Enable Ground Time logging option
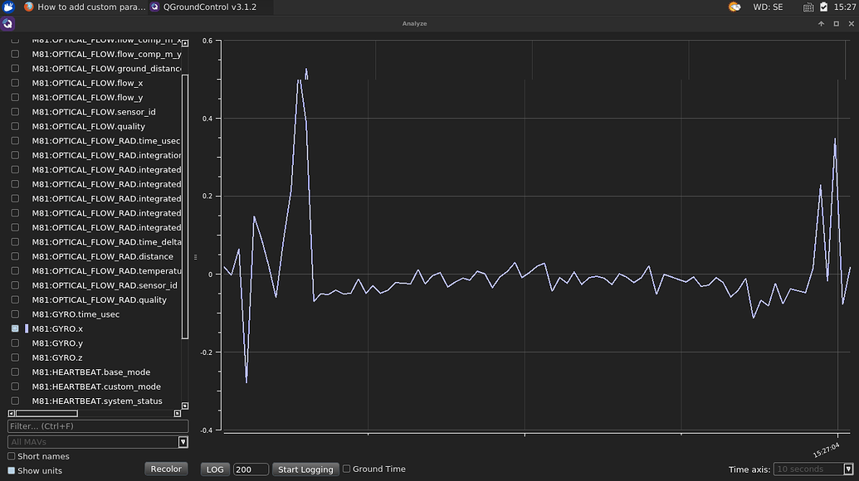Screen dimensions: 859x481 346,469
